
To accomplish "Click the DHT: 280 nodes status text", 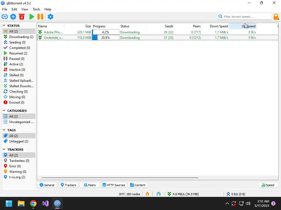I will pyautogui.click(x=130, y=194).
